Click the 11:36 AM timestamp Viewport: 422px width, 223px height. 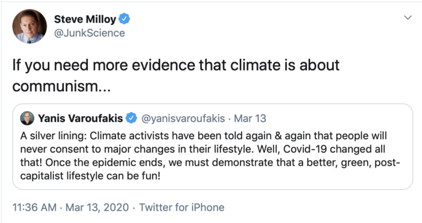[x=34, y=207]
